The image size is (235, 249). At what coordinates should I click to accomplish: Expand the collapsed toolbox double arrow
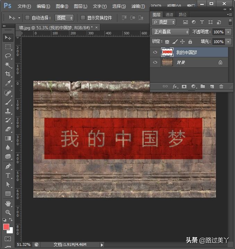4,26
